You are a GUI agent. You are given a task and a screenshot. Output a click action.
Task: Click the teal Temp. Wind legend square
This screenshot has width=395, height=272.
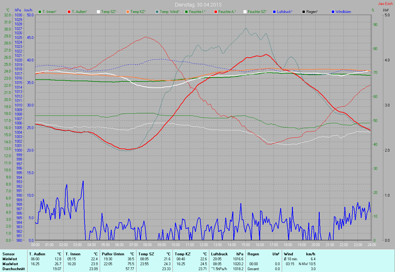[x=157, y=12]
